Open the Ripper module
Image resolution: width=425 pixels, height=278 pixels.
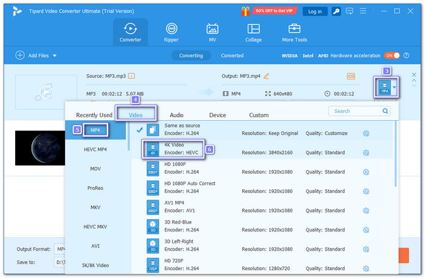171,32
